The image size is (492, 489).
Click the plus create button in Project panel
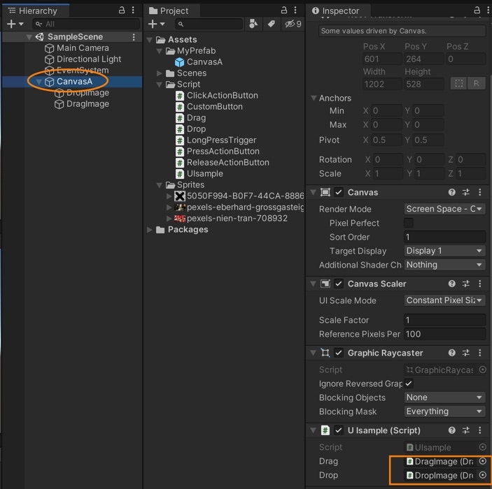pyautogui.click(x=153, y=24)
